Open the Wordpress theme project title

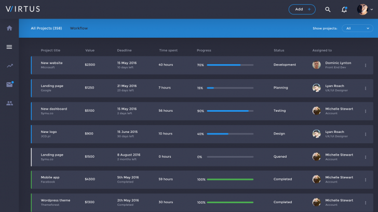(x=56, y=200)
